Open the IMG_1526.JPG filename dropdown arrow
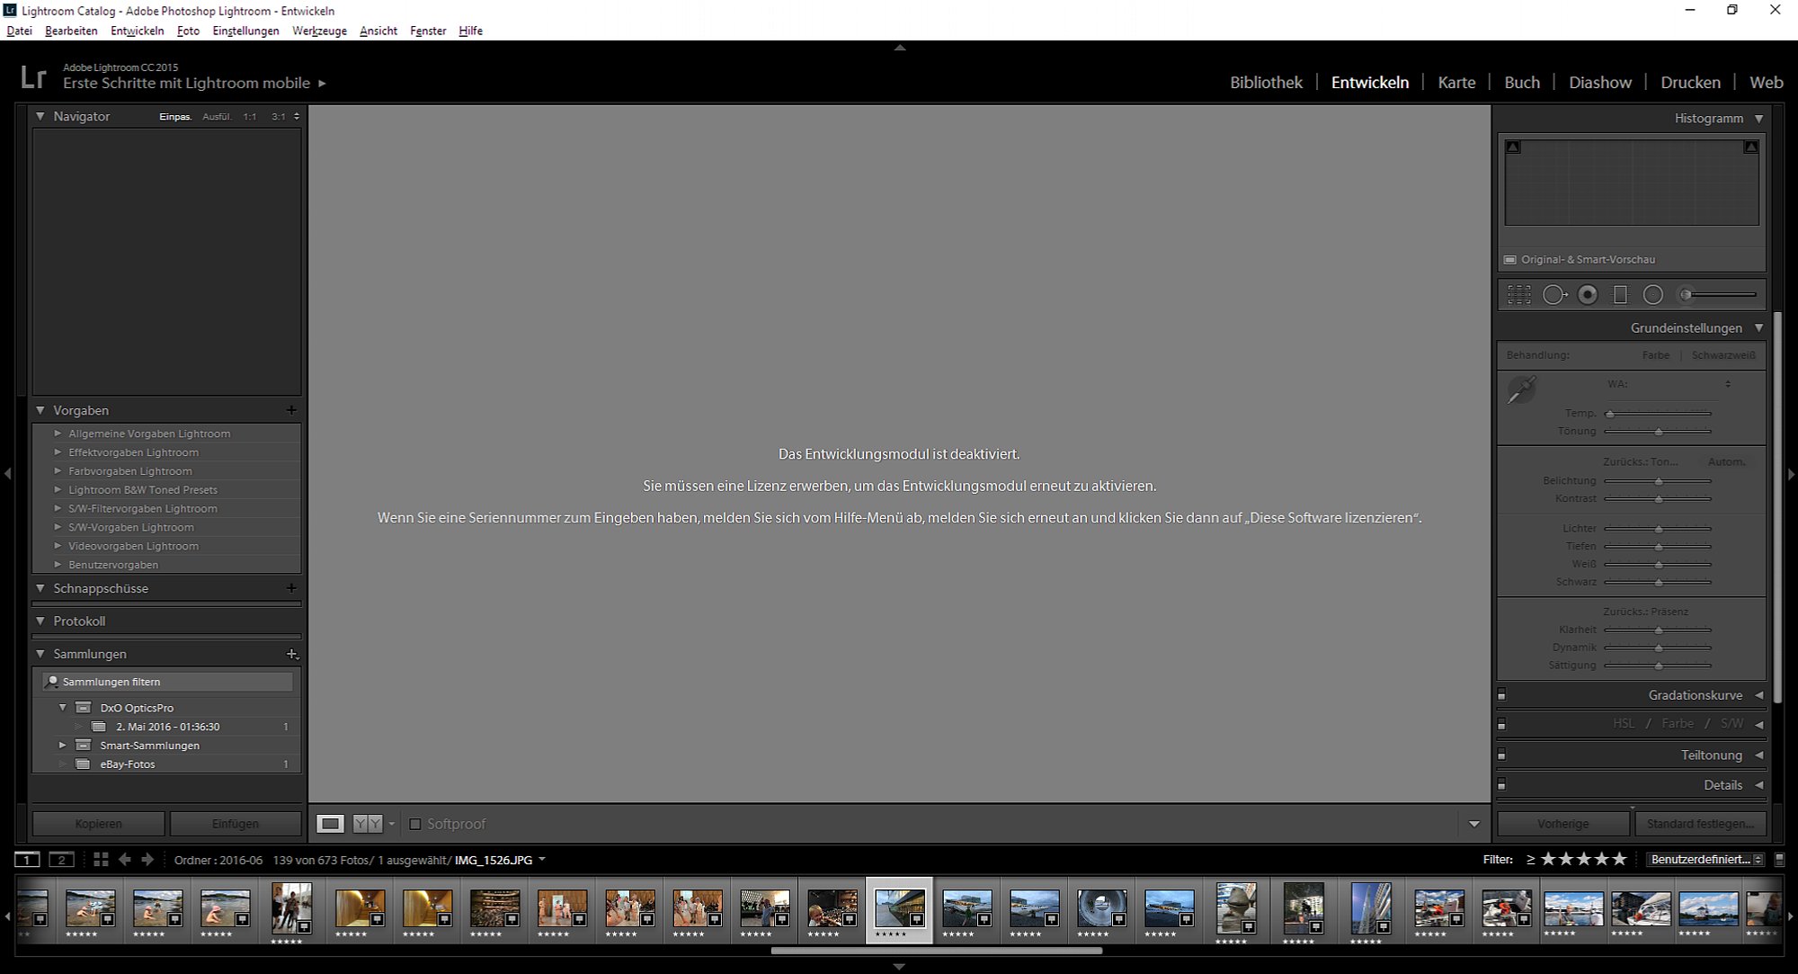Screen dimensions: 1798x974 coord(542,860)
